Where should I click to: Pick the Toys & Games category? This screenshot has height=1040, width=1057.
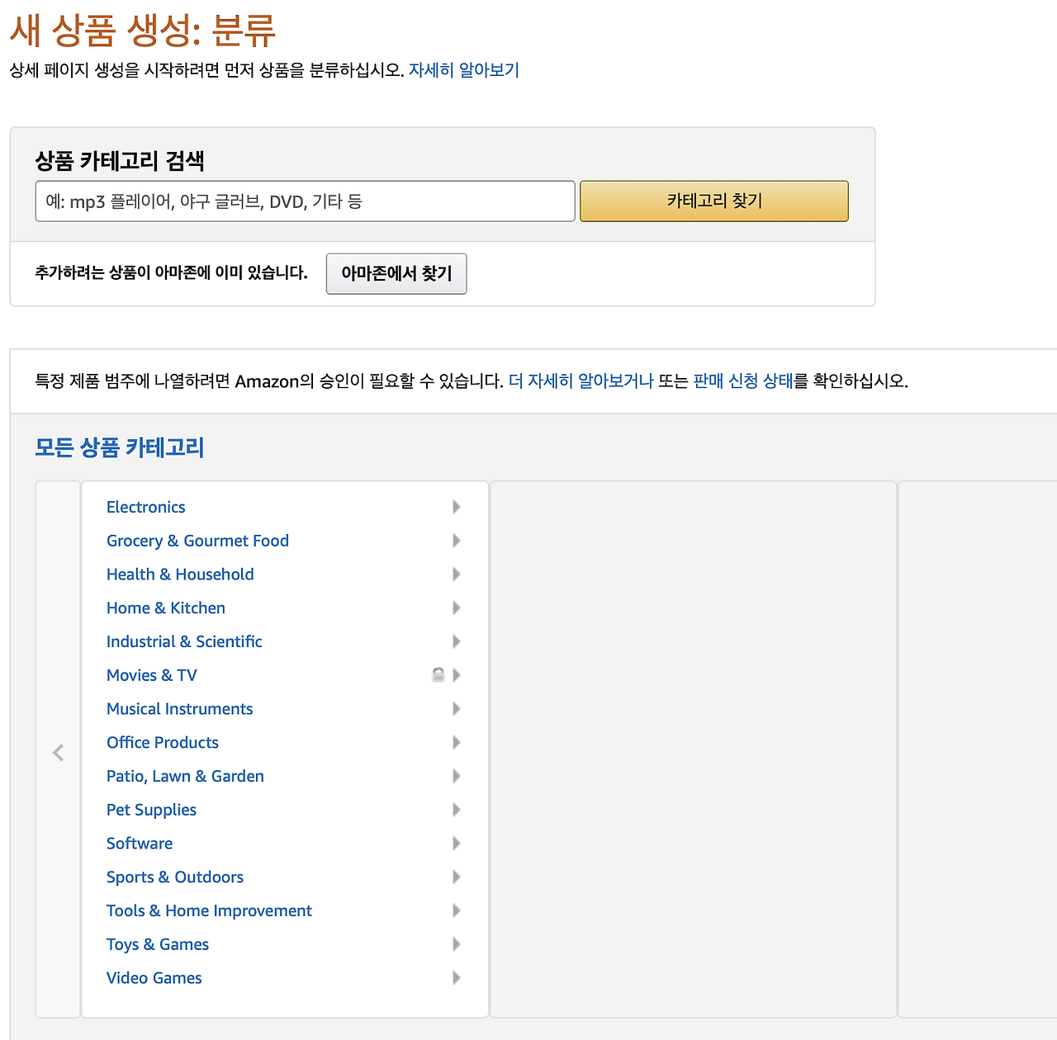(x=158, y=944)
